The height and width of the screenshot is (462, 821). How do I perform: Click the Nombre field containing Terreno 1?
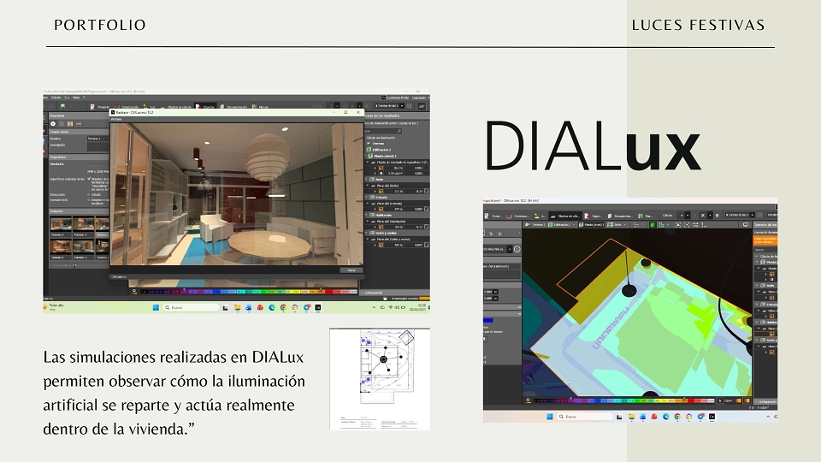pos(97,139)
